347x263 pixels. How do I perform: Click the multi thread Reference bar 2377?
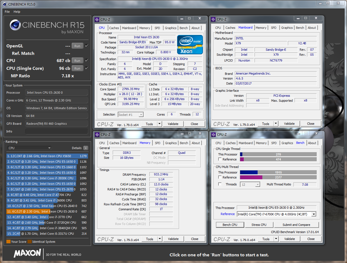coord(278,177)
